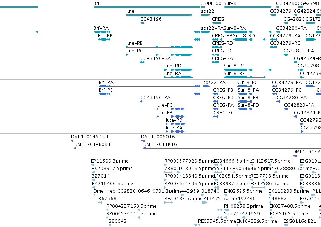Select the '367568' feature label

click(107, 199)
